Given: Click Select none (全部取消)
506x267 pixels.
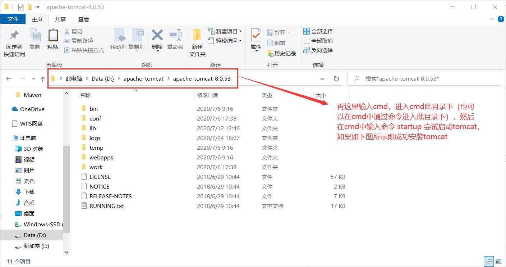Looking at the screenshot, I should coord(318,41).
